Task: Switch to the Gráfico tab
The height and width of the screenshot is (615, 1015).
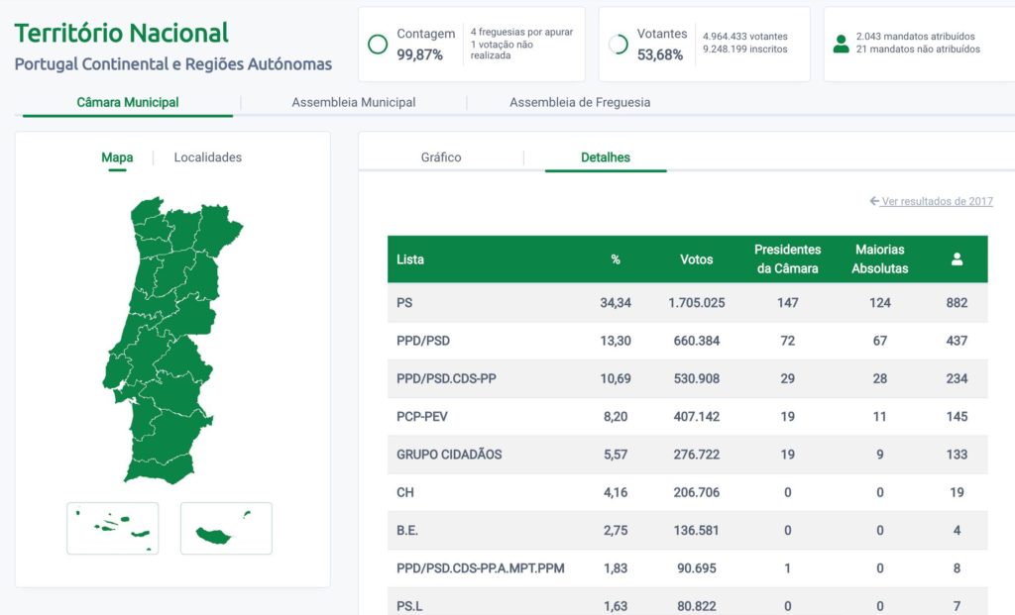Action: click(x=439, y=156)
